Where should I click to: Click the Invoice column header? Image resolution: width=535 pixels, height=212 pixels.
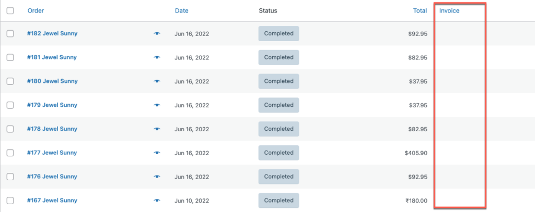[x=449, y=10]
